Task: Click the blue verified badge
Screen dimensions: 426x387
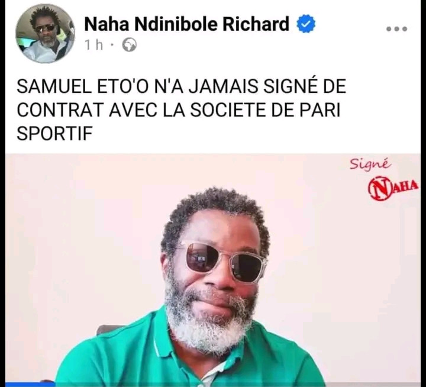Action: click(x=306, y=24)
